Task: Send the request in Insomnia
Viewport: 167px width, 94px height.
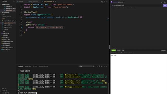Action: coord(165,5)
